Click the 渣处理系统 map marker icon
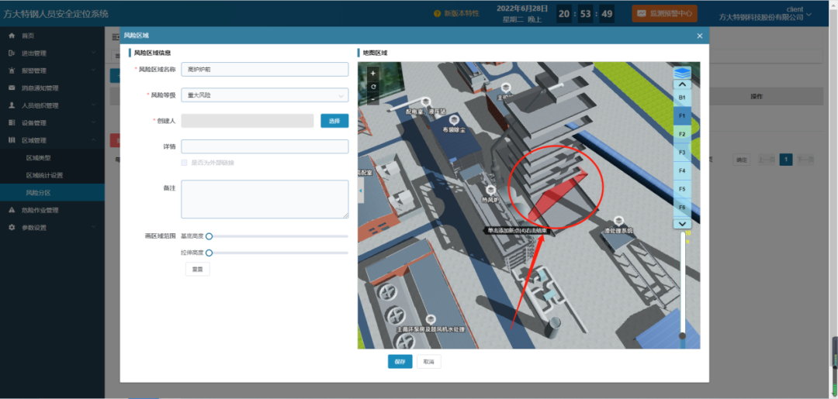Viewport: 838px width, 399px height. 618,221
